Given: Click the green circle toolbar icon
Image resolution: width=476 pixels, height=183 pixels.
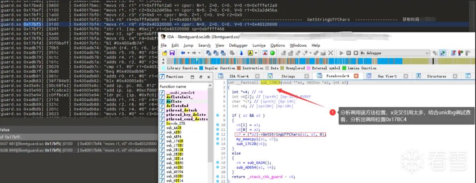Looking at the screenshot, I should point(272,53).
